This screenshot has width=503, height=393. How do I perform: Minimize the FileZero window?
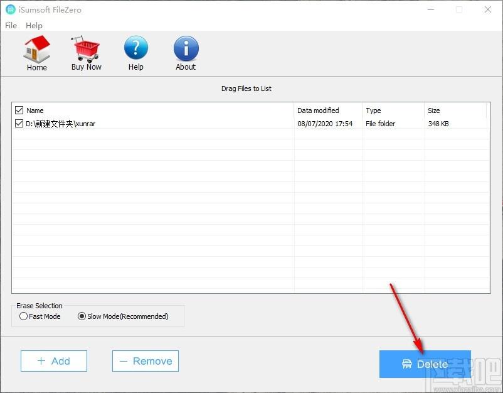click(430, 10)
